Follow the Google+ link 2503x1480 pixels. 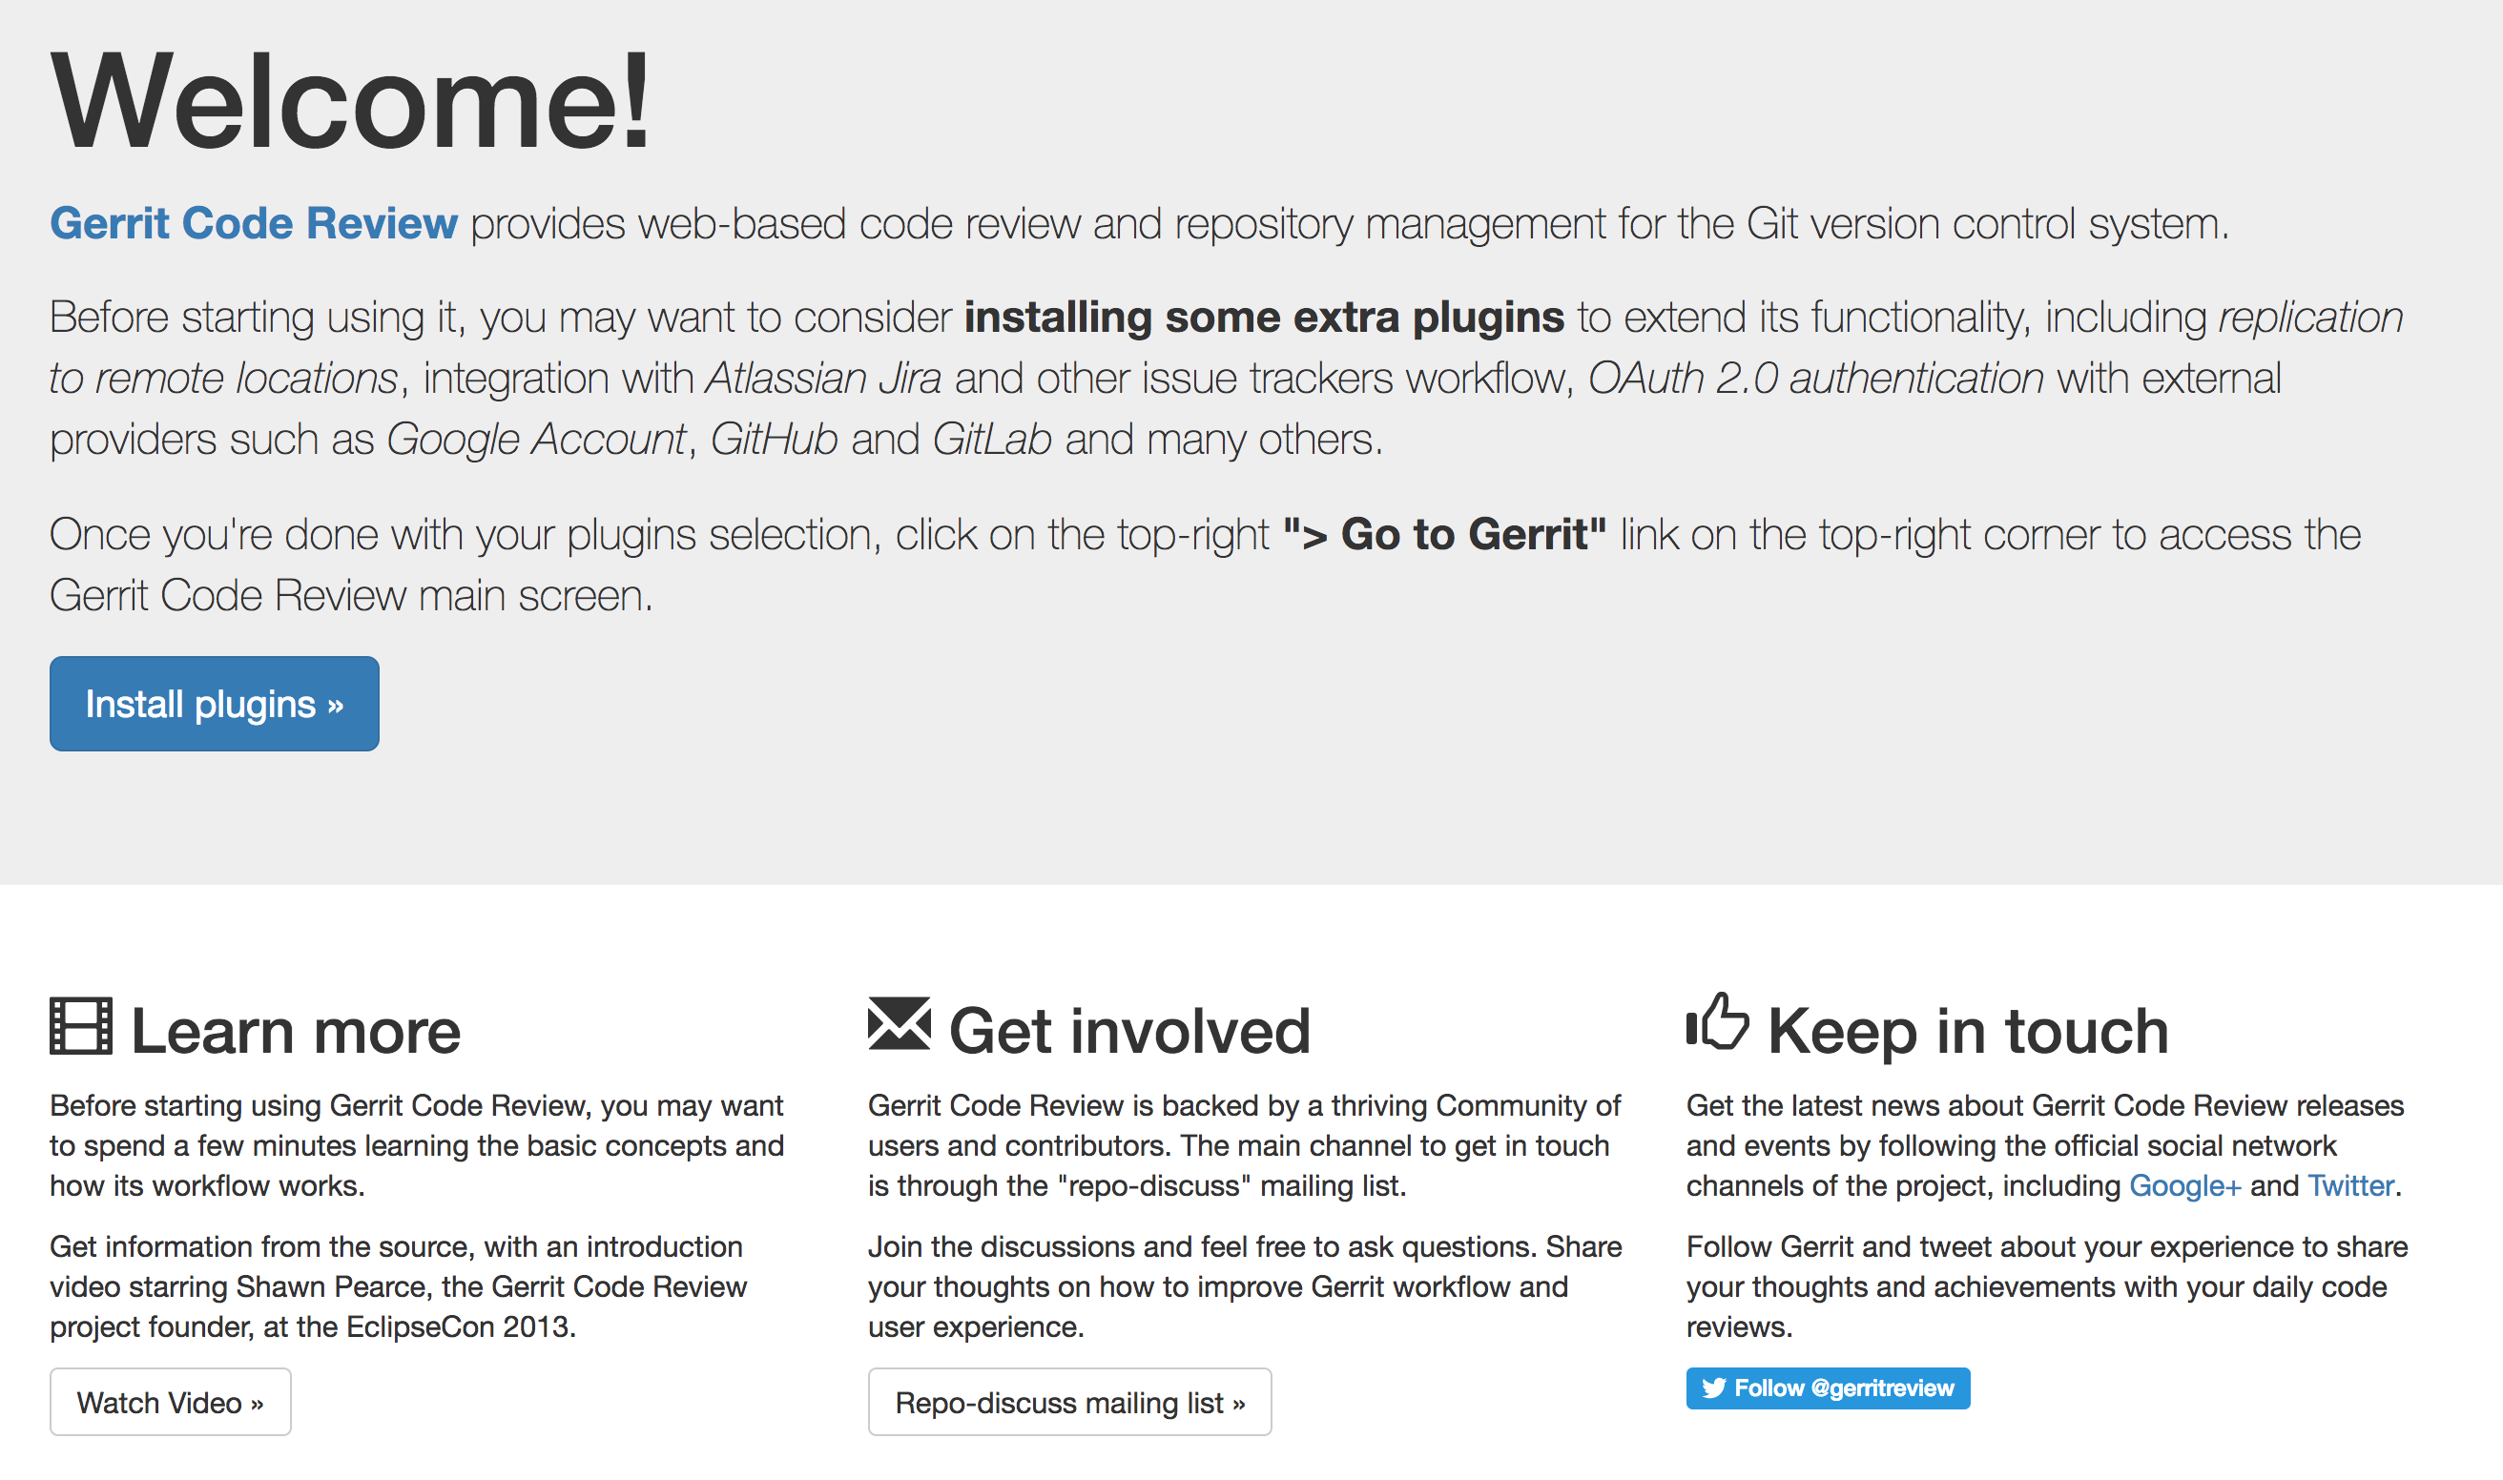[2184, 1185]
